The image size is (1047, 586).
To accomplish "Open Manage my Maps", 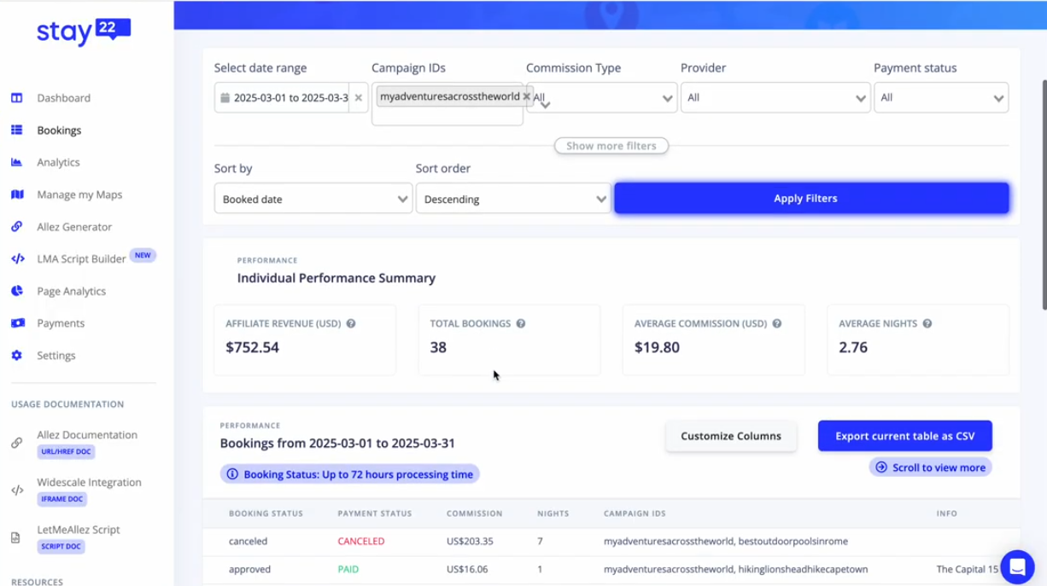I will (x=79, y=194).
